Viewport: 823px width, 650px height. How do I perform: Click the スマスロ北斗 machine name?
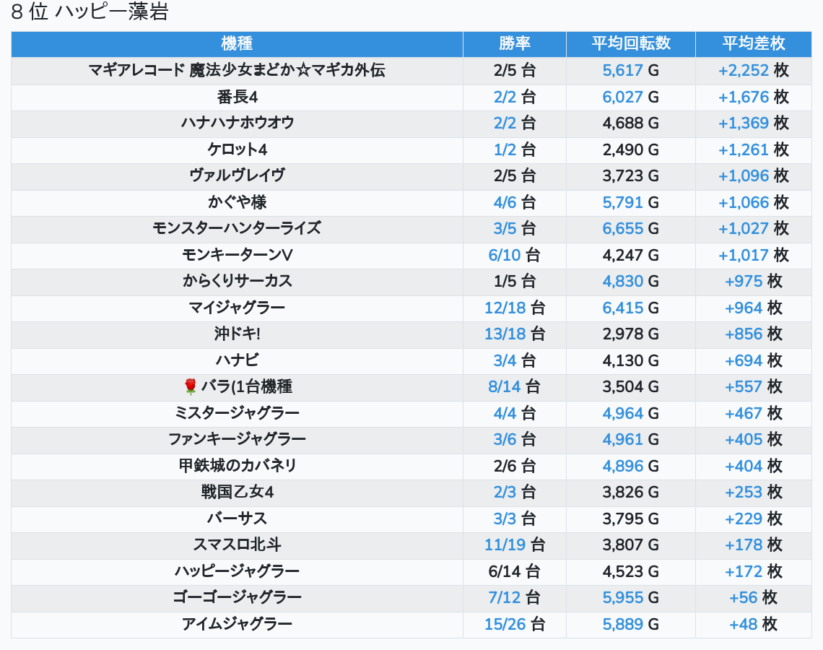[x=237, y=545]
